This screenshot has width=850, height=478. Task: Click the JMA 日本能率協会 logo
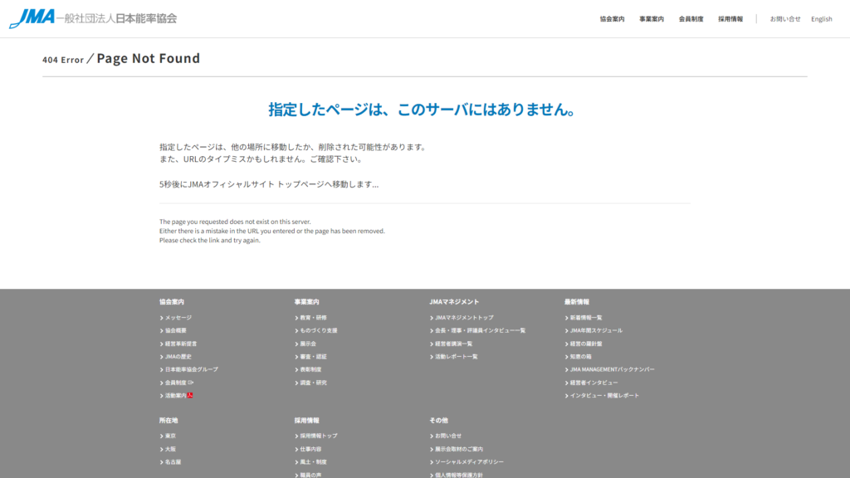[93, 18]
